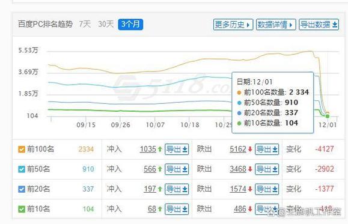Click 变化 value -1377
This screenshot has height=224, width=348.
point(325,189)
